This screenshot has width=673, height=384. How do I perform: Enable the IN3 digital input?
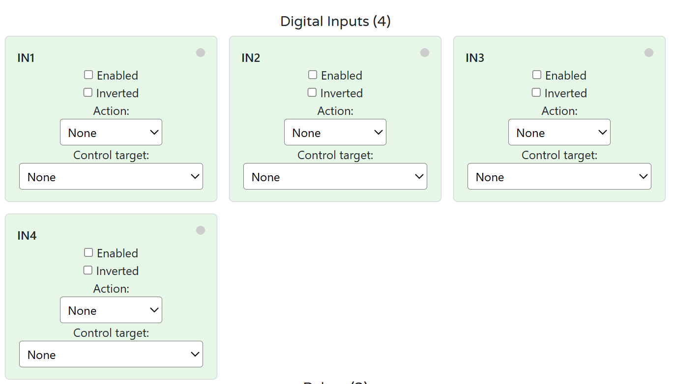[x=536, y=74]
